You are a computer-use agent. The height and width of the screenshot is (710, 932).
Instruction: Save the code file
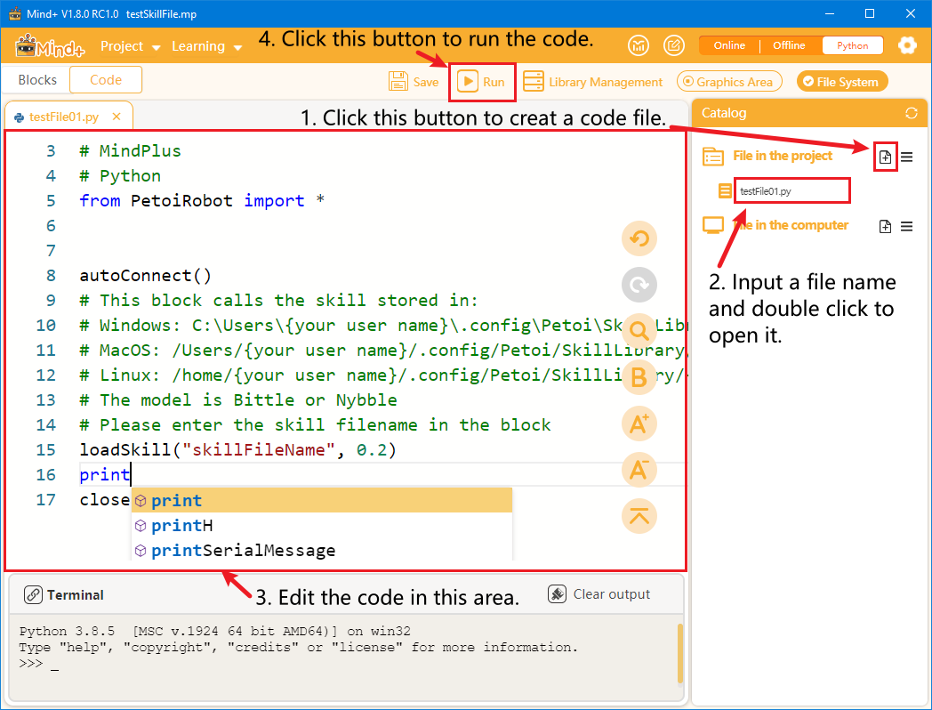pos(414,82)
